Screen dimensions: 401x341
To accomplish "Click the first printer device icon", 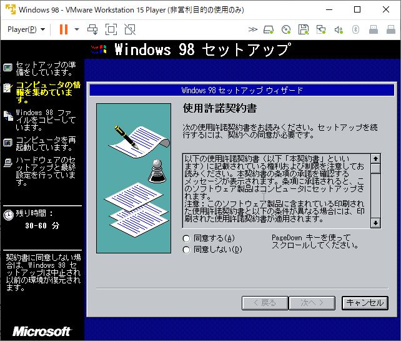I will pyautogui.click(x=374, y=29).
